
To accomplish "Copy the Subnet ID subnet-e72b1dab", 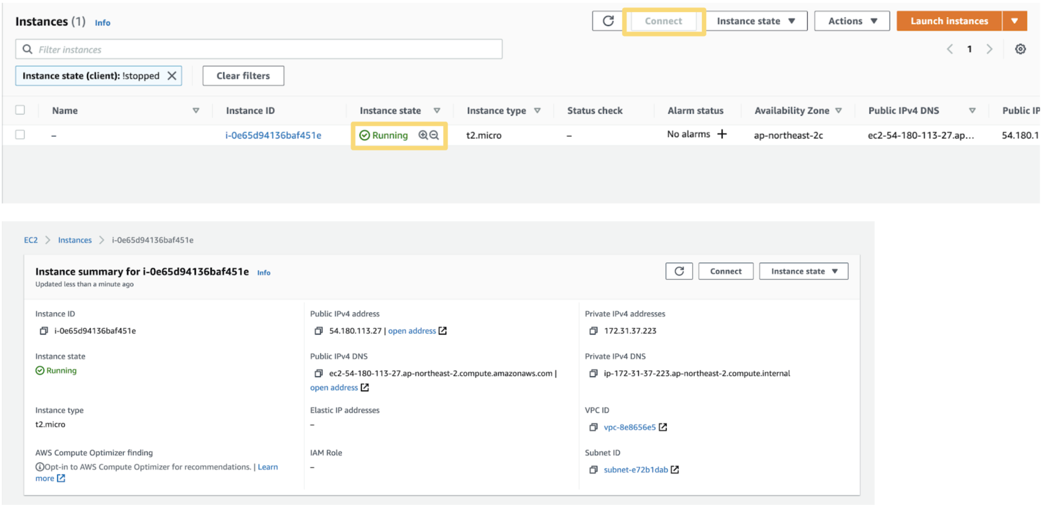I will (593, 470).
